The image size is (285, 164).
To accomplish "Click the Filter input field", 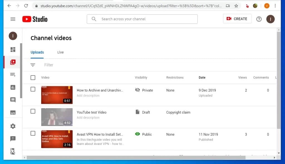I will 49,65.
